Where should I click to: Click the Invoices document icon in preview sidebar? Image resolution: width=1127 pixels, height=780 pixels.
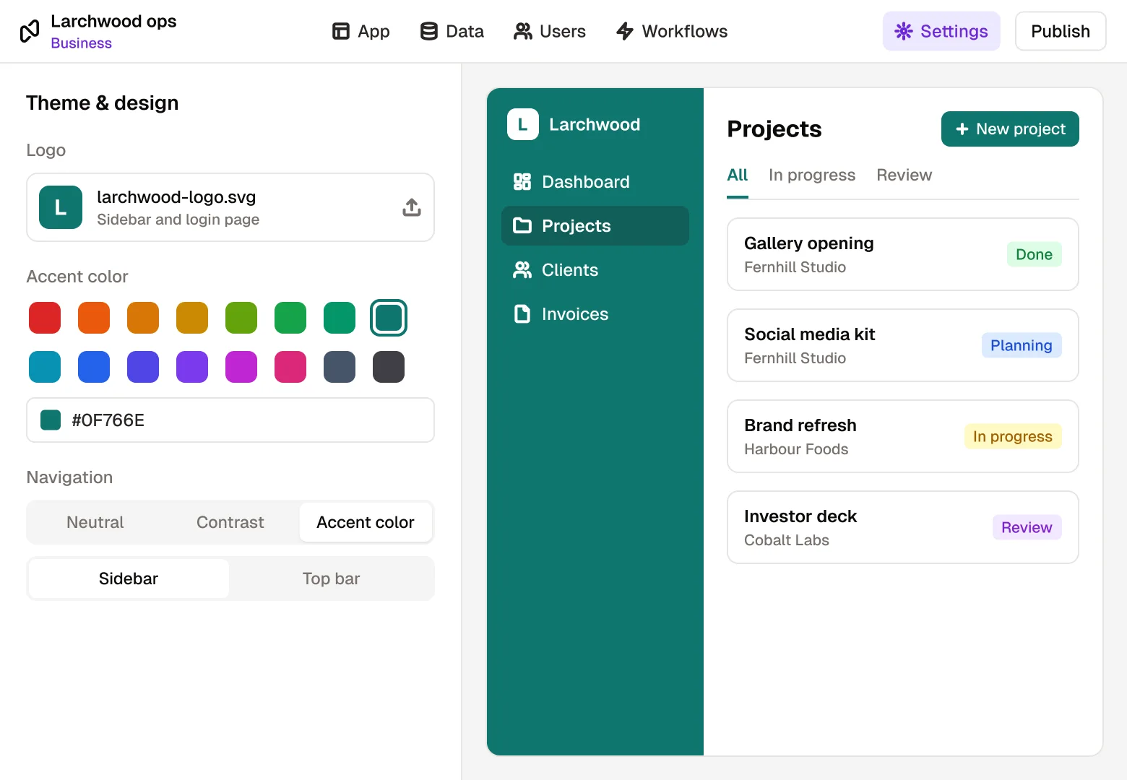(x=522, y=314)
